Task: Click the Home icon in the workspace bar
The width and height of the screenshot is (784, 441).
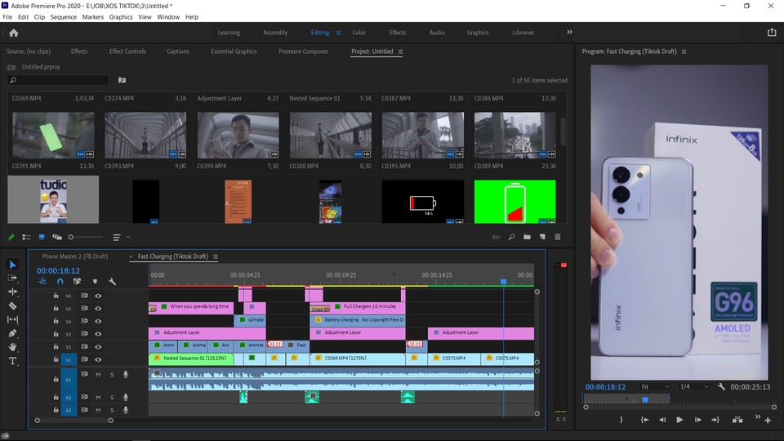Action: (13, 33)
